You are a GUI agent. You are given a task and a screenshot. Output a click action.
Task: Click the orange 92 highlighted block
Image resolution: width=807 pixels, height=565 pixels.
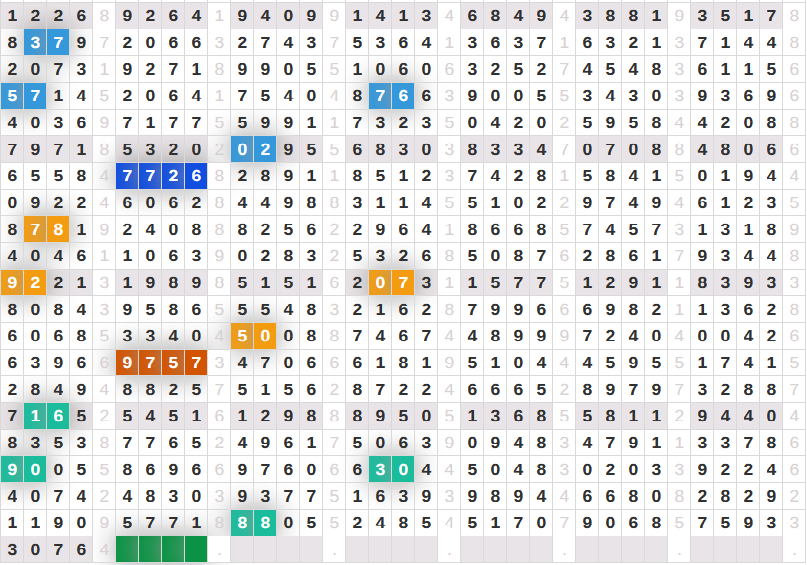[x=23, y=282]
